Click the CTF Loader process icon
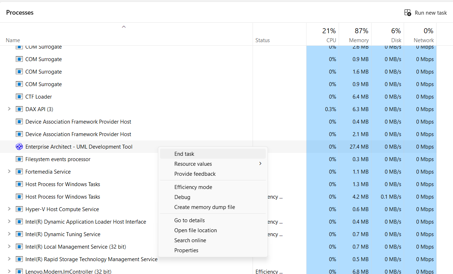Image resolution: width=453 pixels, height=274 pixels. tap(19, 97)
